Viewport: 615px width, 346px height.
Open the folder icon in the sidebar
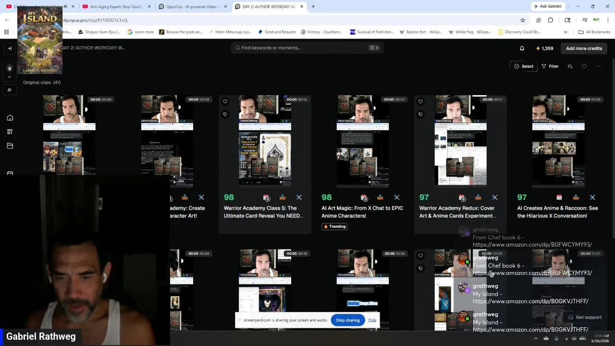pyautogui.click(x=10, y=146)
